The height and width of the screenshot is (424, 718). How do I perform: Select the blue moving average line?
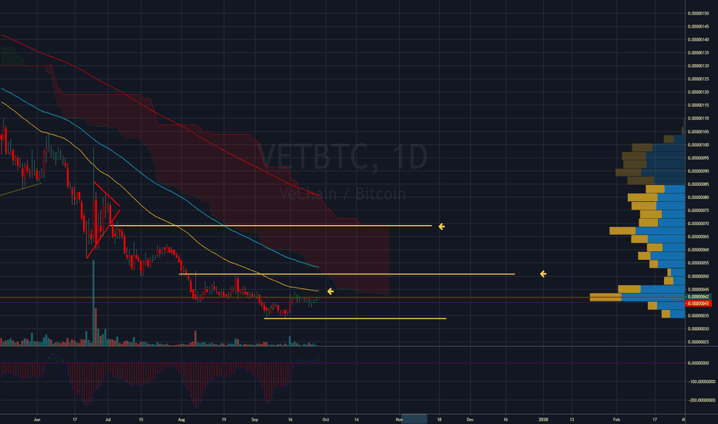tap(160, 185)
